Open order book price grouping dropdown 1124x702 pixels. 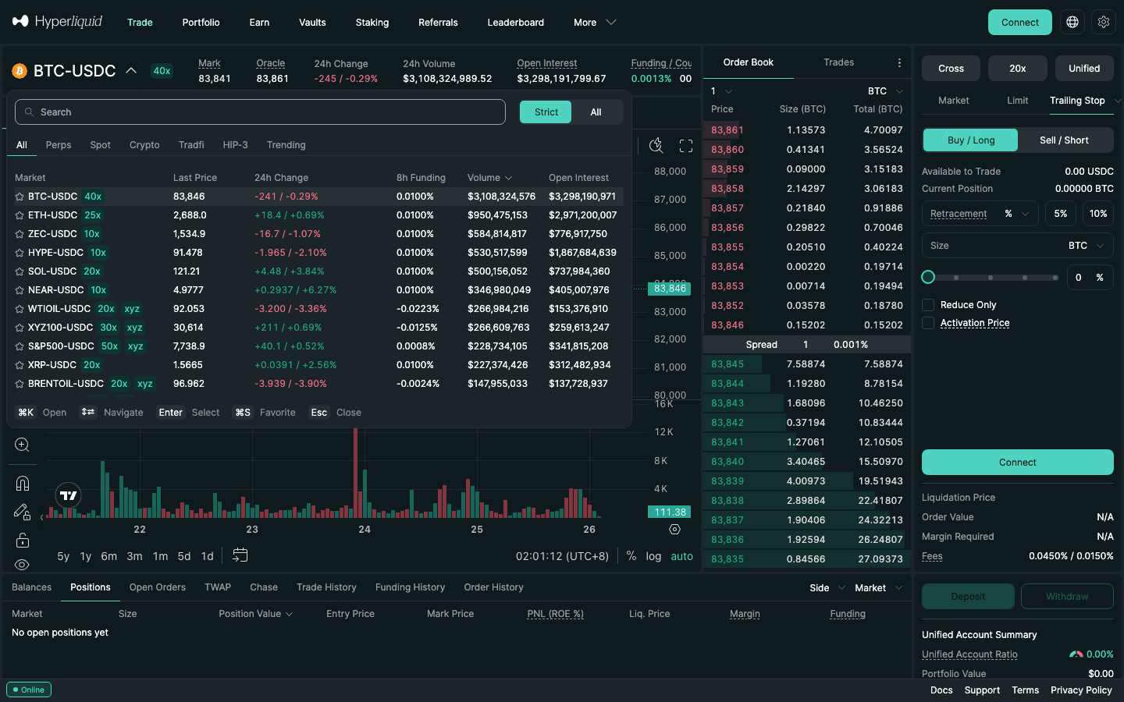(x=721, y=91)
